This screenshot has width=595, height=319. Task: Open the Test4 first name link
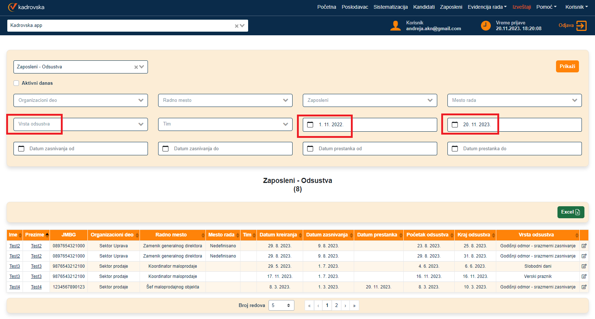[x=15, y=287]
